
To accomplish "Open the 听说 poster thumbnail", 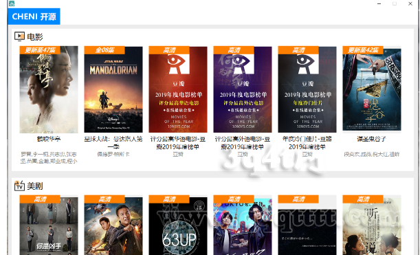I will pos(372,225).
